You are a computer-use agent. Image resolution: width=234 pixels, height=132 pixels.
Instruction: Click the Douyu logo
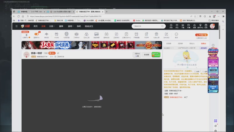click(x=25, y=26)
